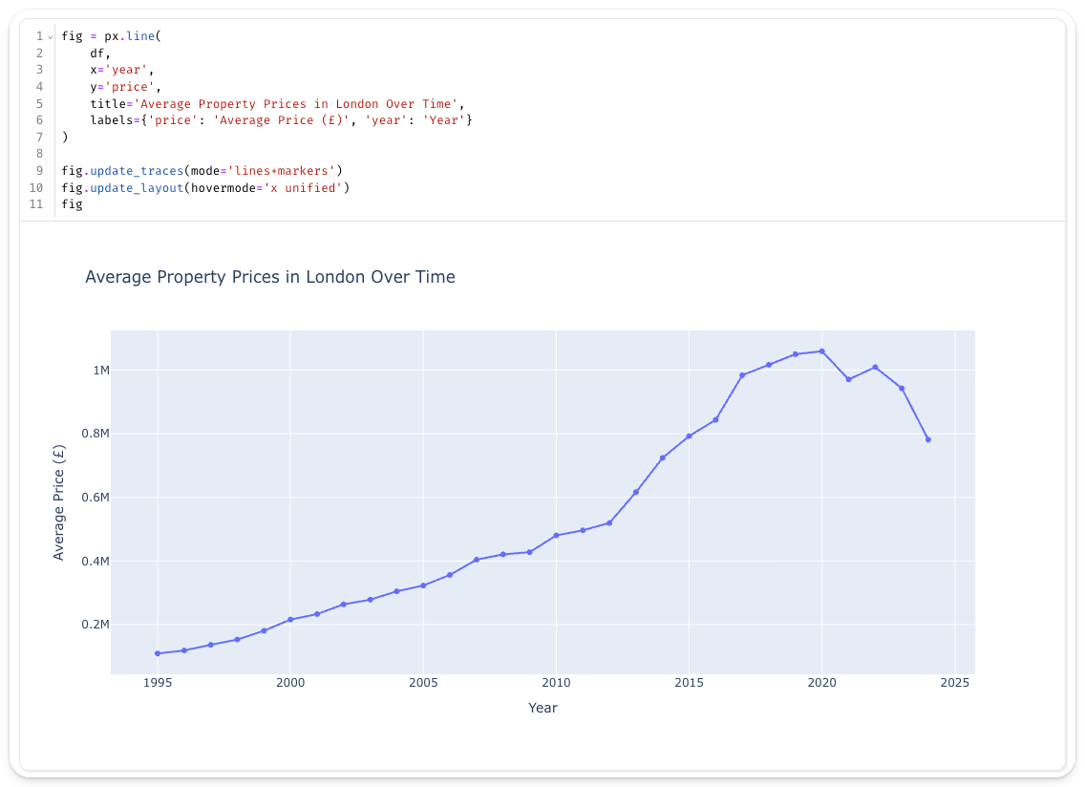The width and height of the screenshot is (1085, 787).
Task: Select the 2010 data point on the line
Action: (x=556, y=536)
